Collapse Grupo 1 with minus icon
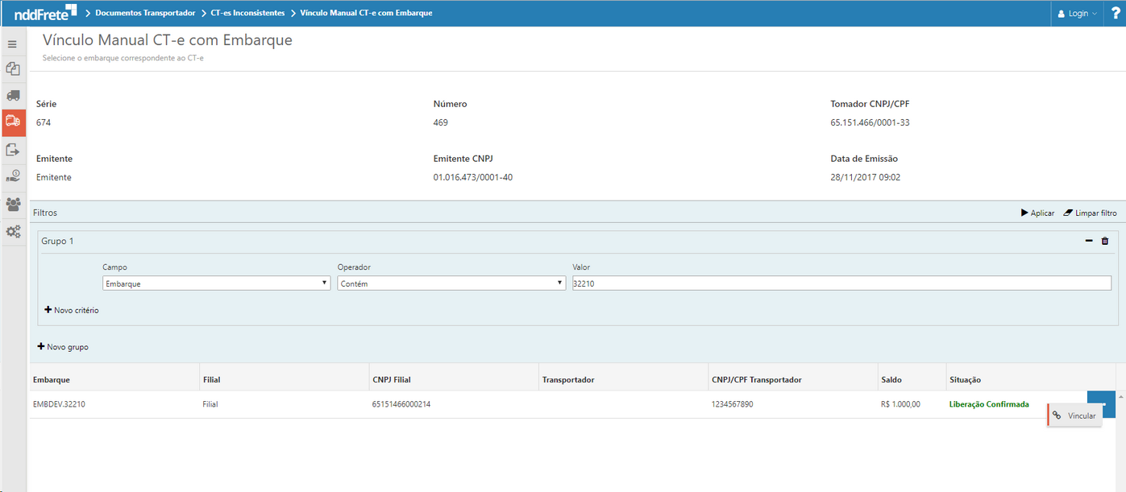The width and height of the screenshot is (1126, 492). (1089, 241)
